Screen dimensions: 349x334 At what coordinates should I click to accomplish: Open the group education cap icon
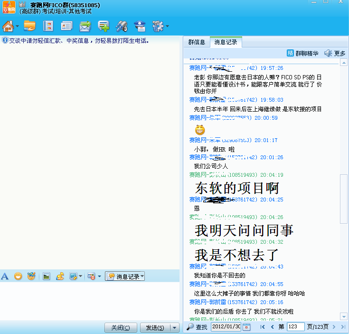[x=140, y=26]
